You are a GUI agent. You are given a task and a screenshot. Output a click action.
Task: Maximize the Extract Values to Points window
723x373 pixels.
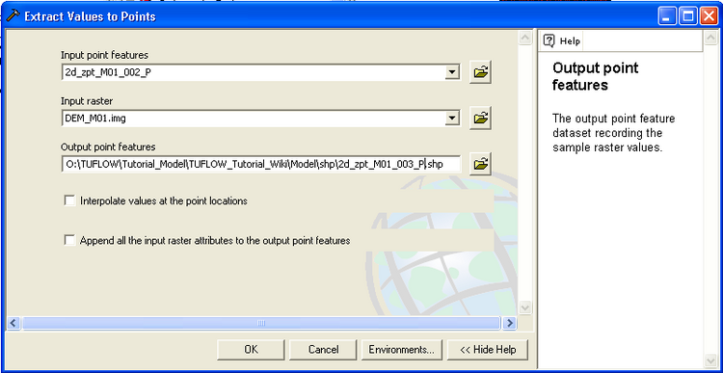688,17
